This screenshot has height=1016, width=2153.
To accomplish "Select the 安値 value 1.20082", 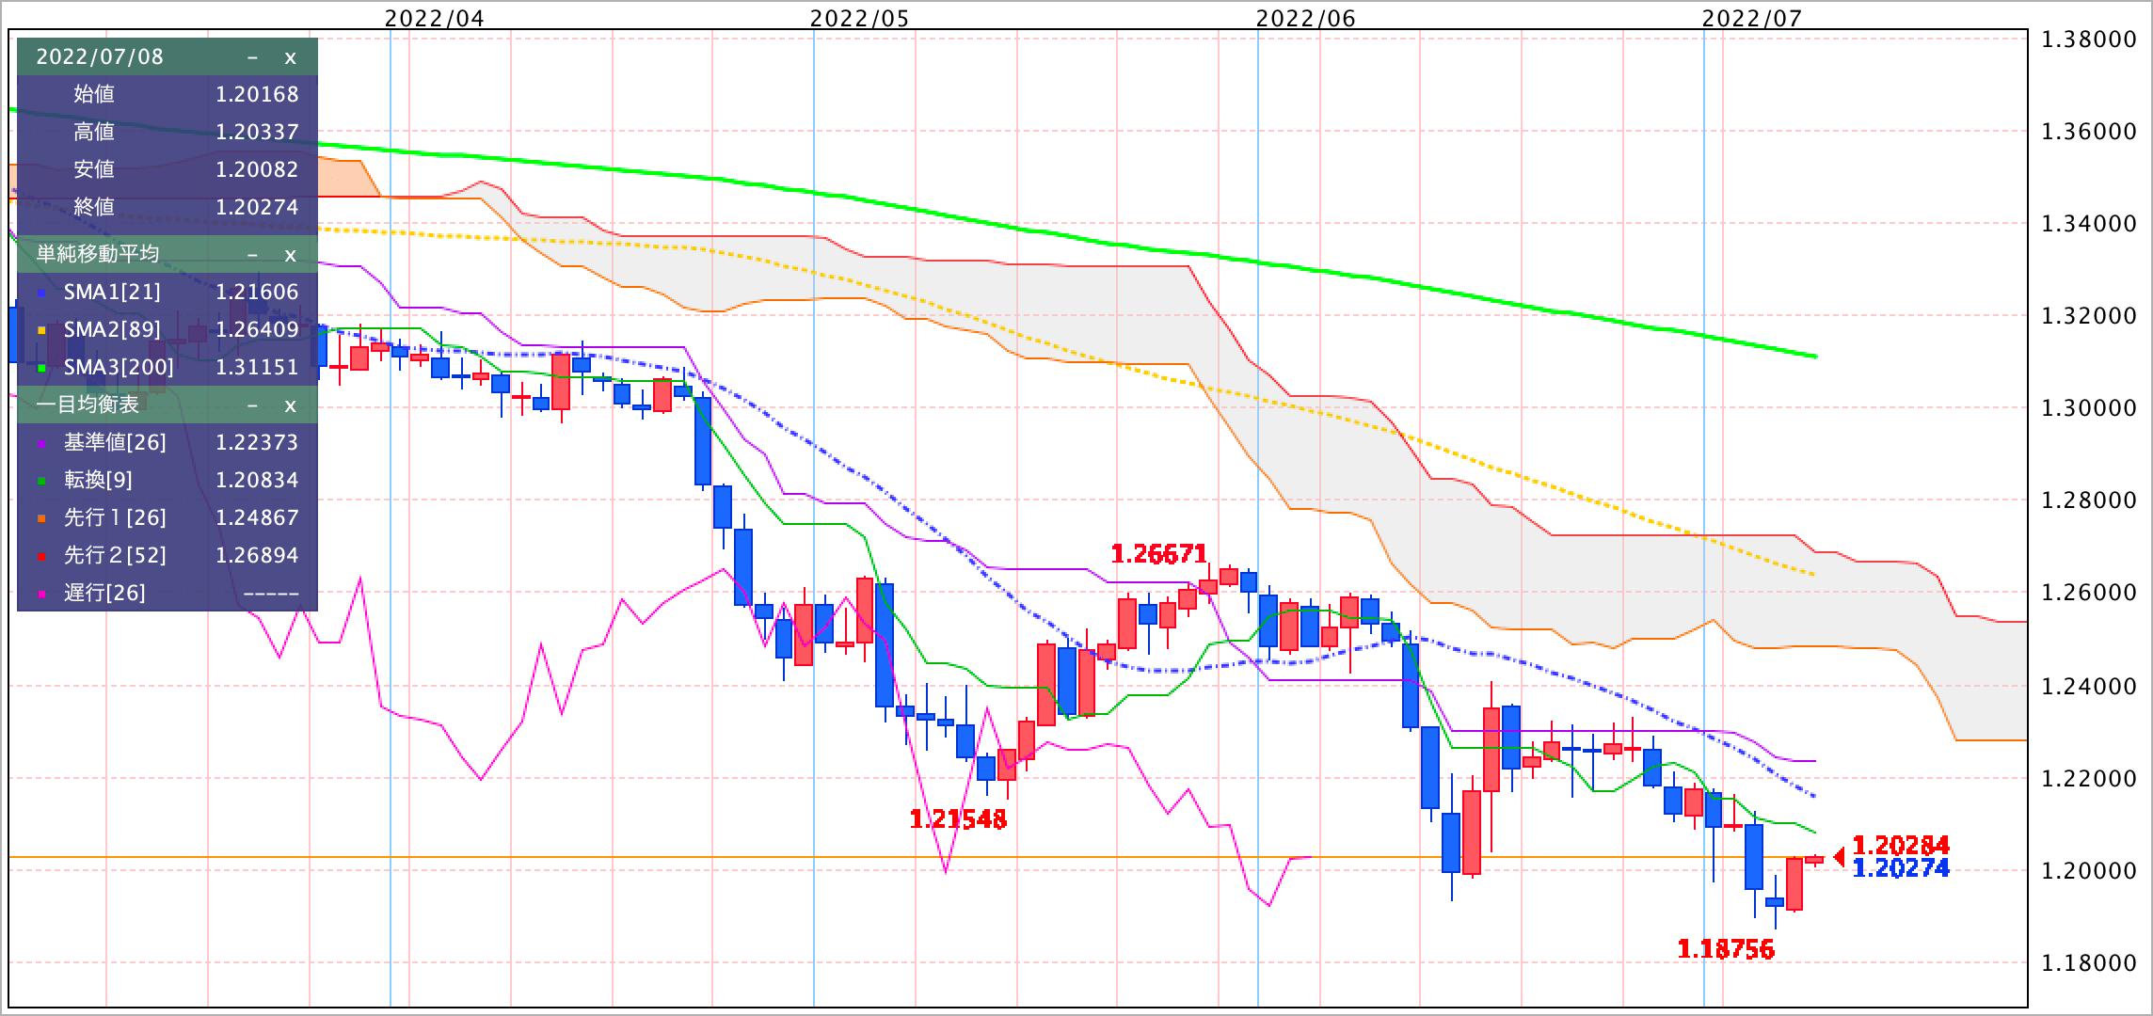I will [257, 169].
